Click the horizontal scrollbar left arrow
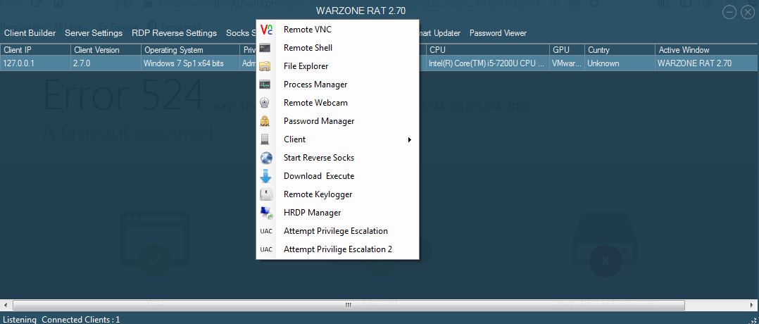This screenshot has width=759, height=324. [6, 305]
